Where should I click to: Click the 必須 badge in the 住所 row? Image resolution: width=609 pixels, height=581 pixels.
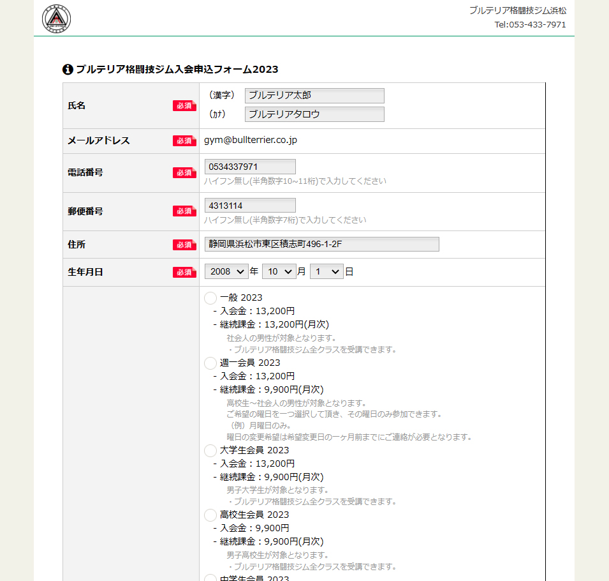coord(184,245)
